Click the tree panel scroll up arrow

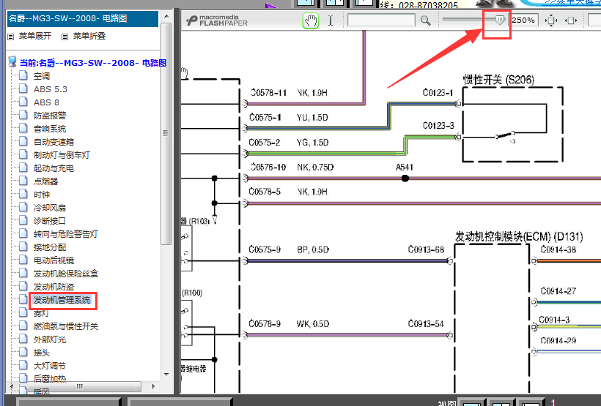point(166,16)
